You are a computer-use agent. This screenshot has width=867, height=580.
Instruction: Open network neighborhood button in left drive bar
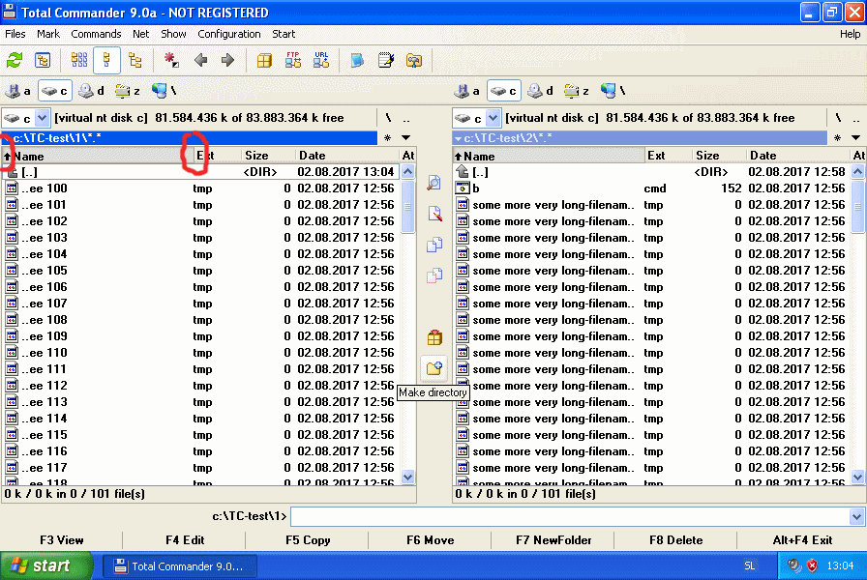pos(164,91)
